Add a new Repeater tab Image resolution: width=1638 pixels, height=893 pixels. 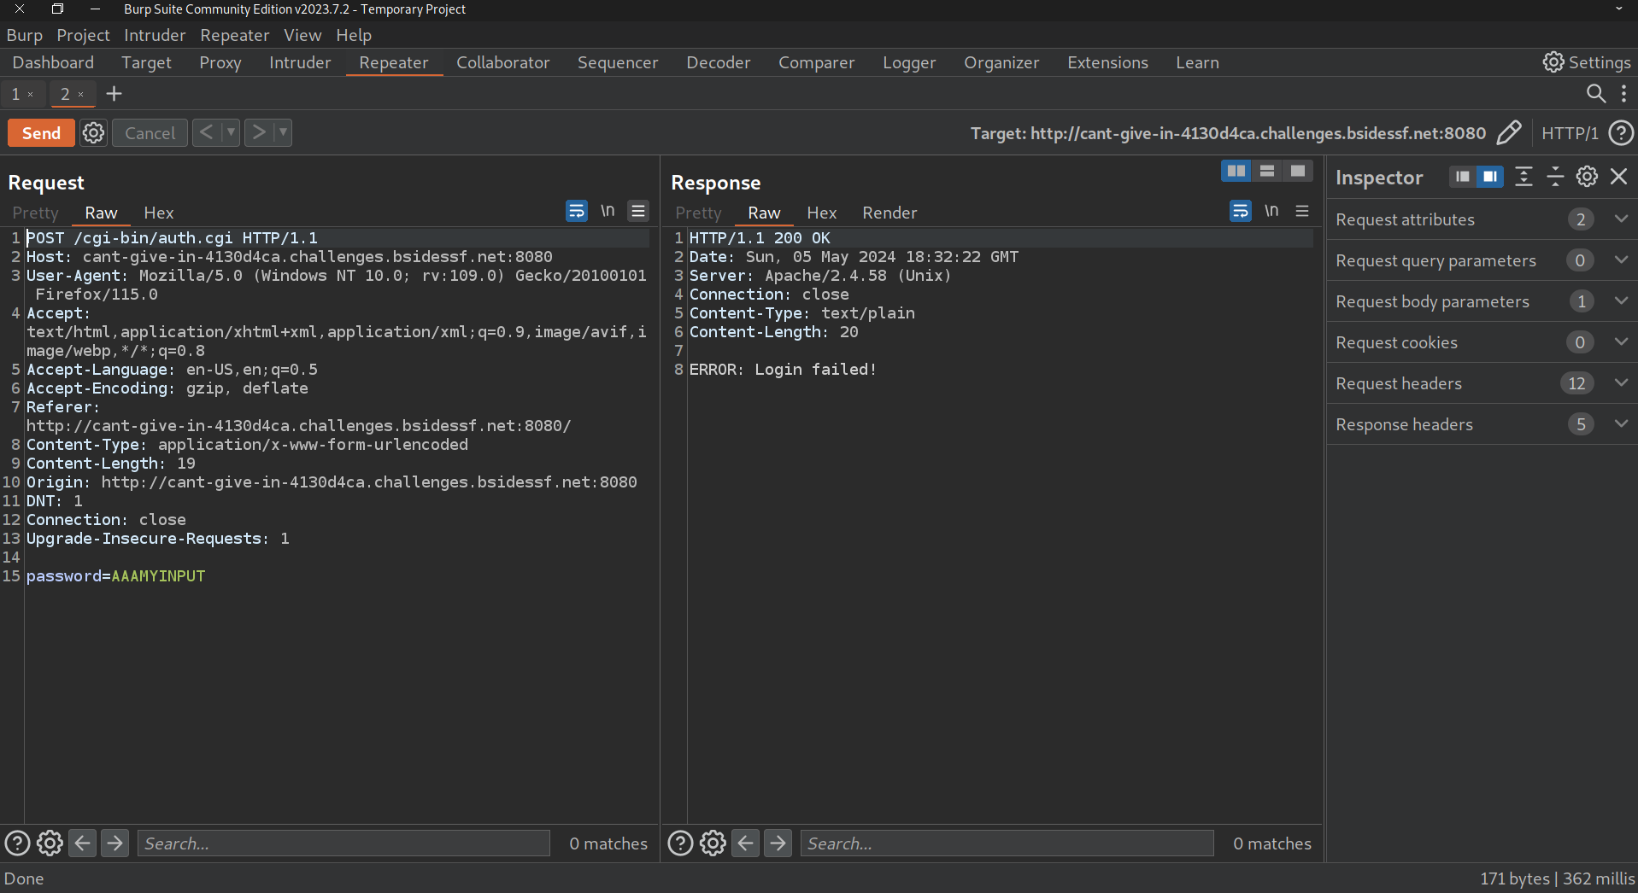(114, 94)
